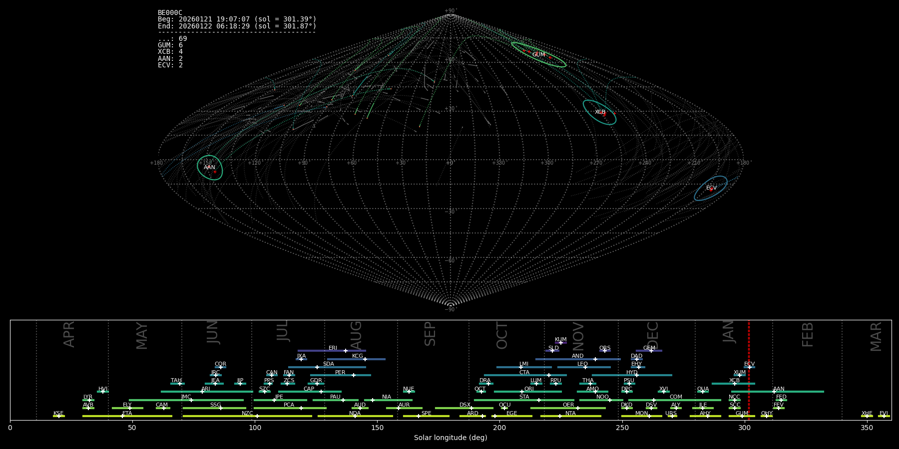
Task: Select the EVI shower label in the timeline
Action: [884, 414]
